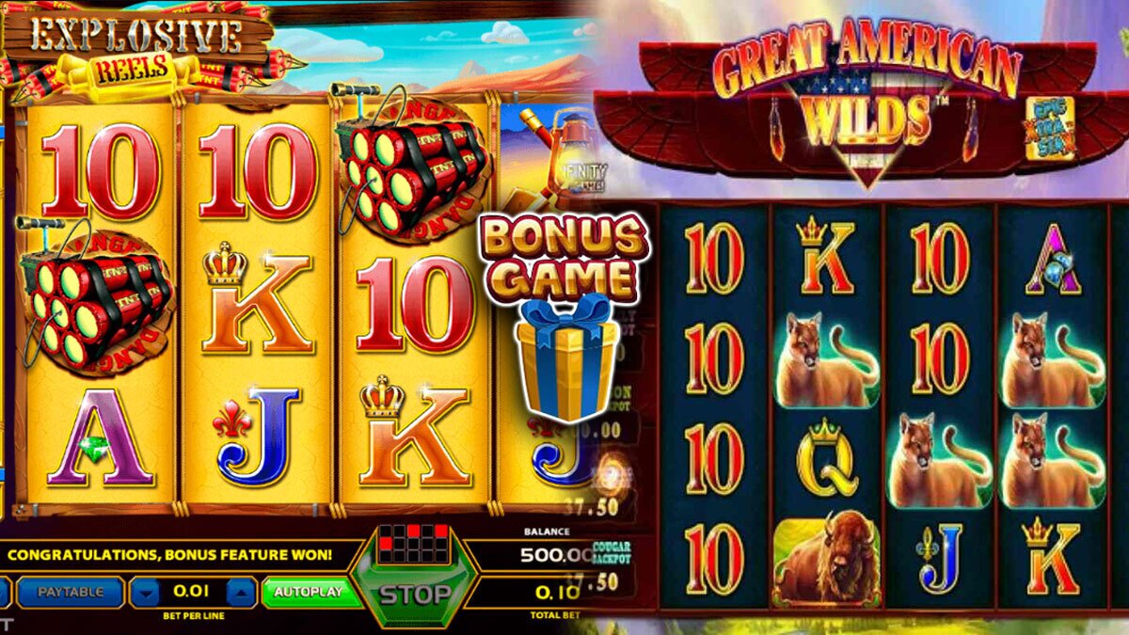Click the dynamite bundle on the third reel
The width and height of the screenshot is (1129, 635).
coord(410,163)
